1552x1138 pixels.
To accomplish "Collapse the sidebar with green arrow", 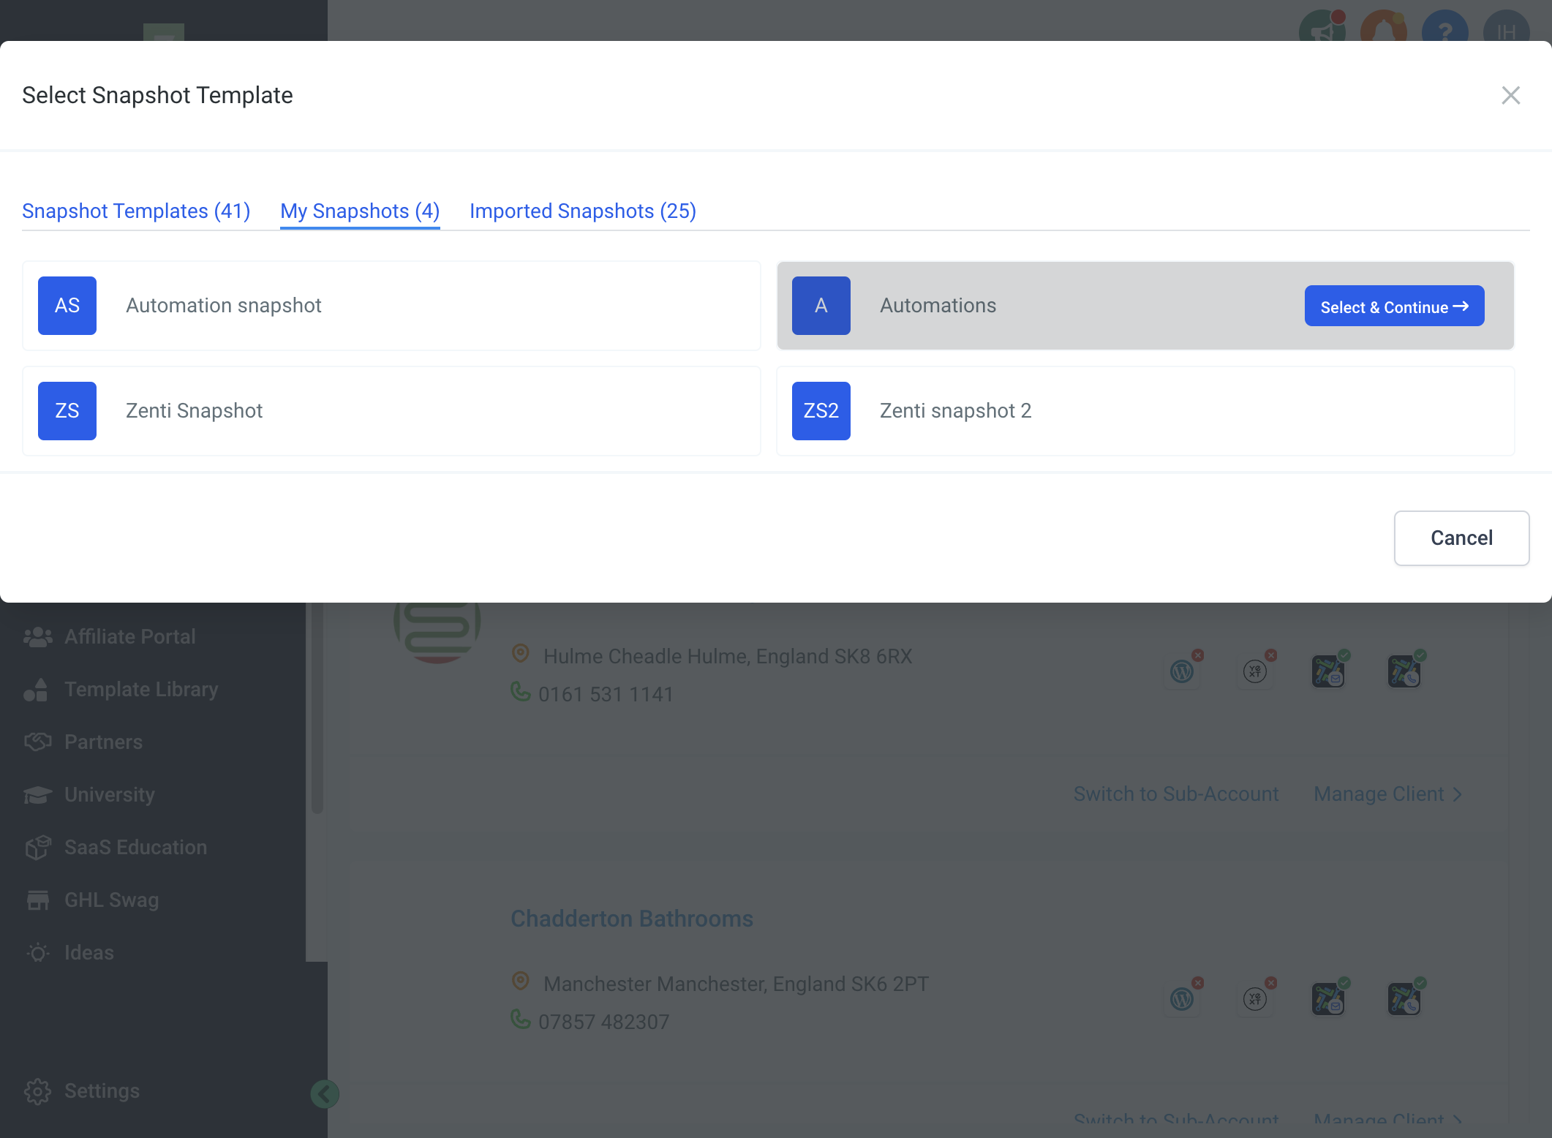I will tap(325, 1094).
